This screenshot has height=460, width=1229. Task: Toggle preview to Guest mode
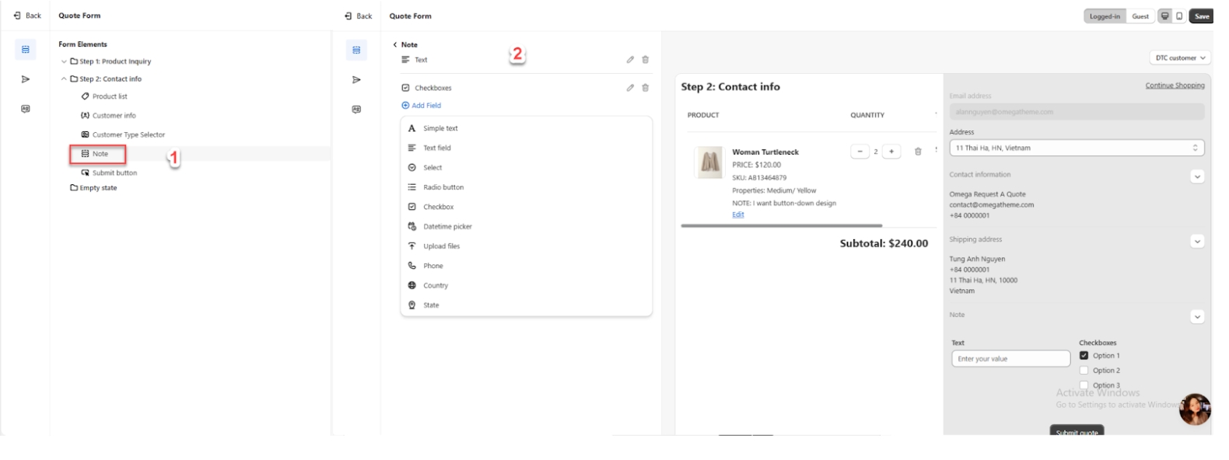[x=1140, y=16]
